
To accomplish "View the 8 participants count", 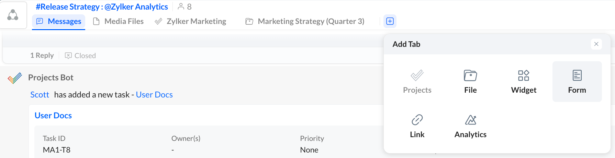I will [x=185, y=6].
